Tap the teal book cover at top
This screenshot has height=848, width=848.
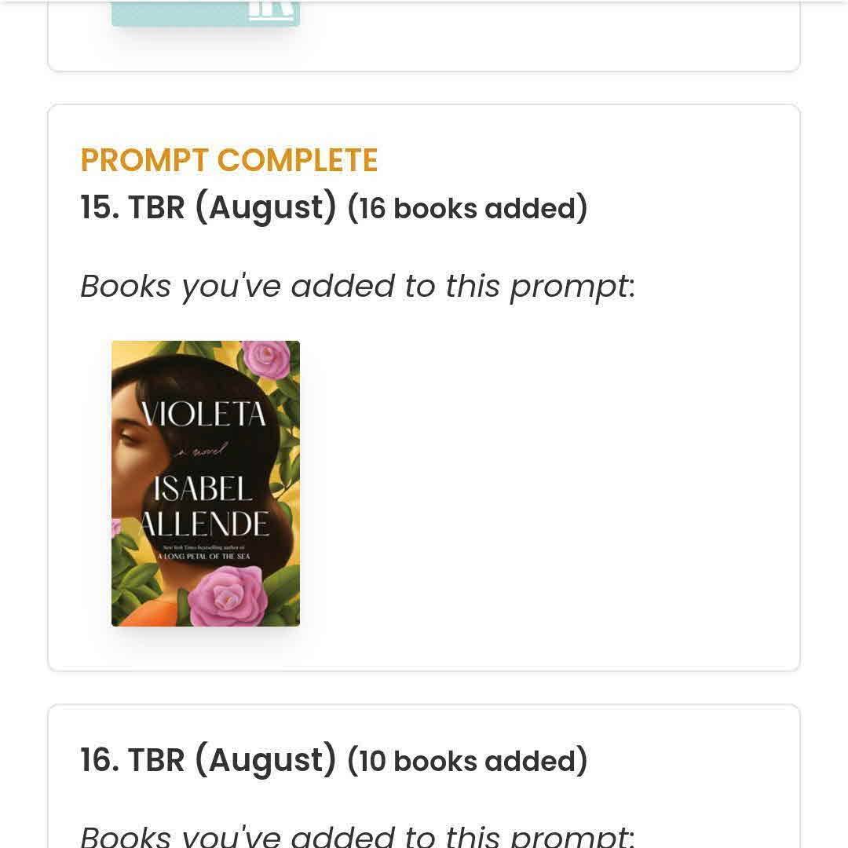181,13
